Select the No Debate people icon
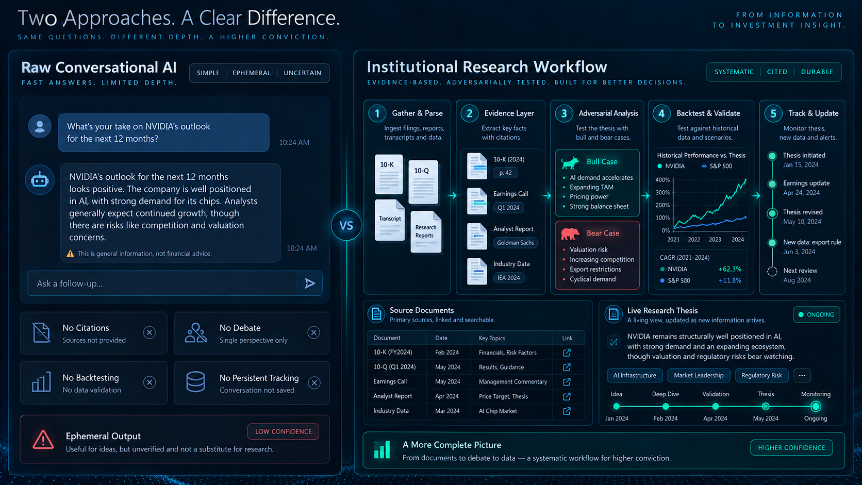Viewport: 862px width, 485px height. (x=196, y=333)
